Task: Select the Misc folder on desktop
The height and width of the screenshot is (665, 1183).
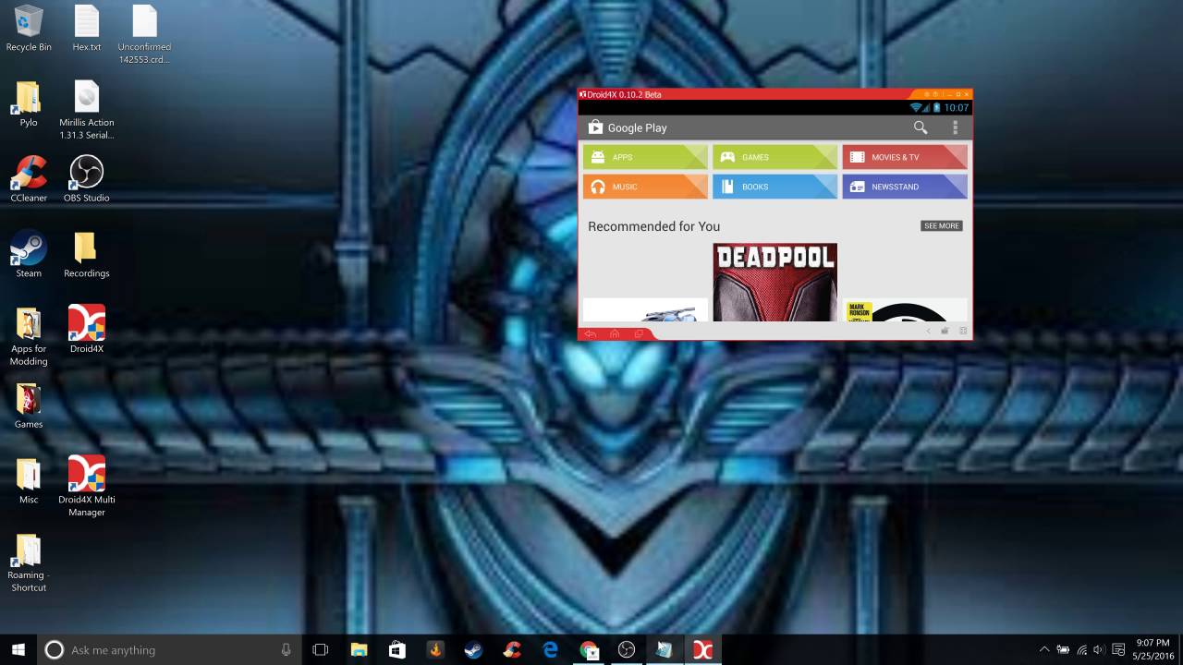Action: 29,481
